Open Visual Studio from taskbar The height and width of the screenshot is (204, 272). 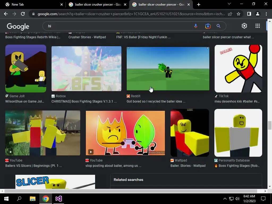(x=59, y=199)
